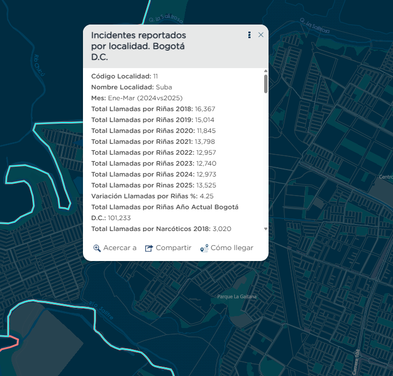393x376 pixels.
Task: Click the popup title Incidentes reportados por localidad
Action: point(138,46)
